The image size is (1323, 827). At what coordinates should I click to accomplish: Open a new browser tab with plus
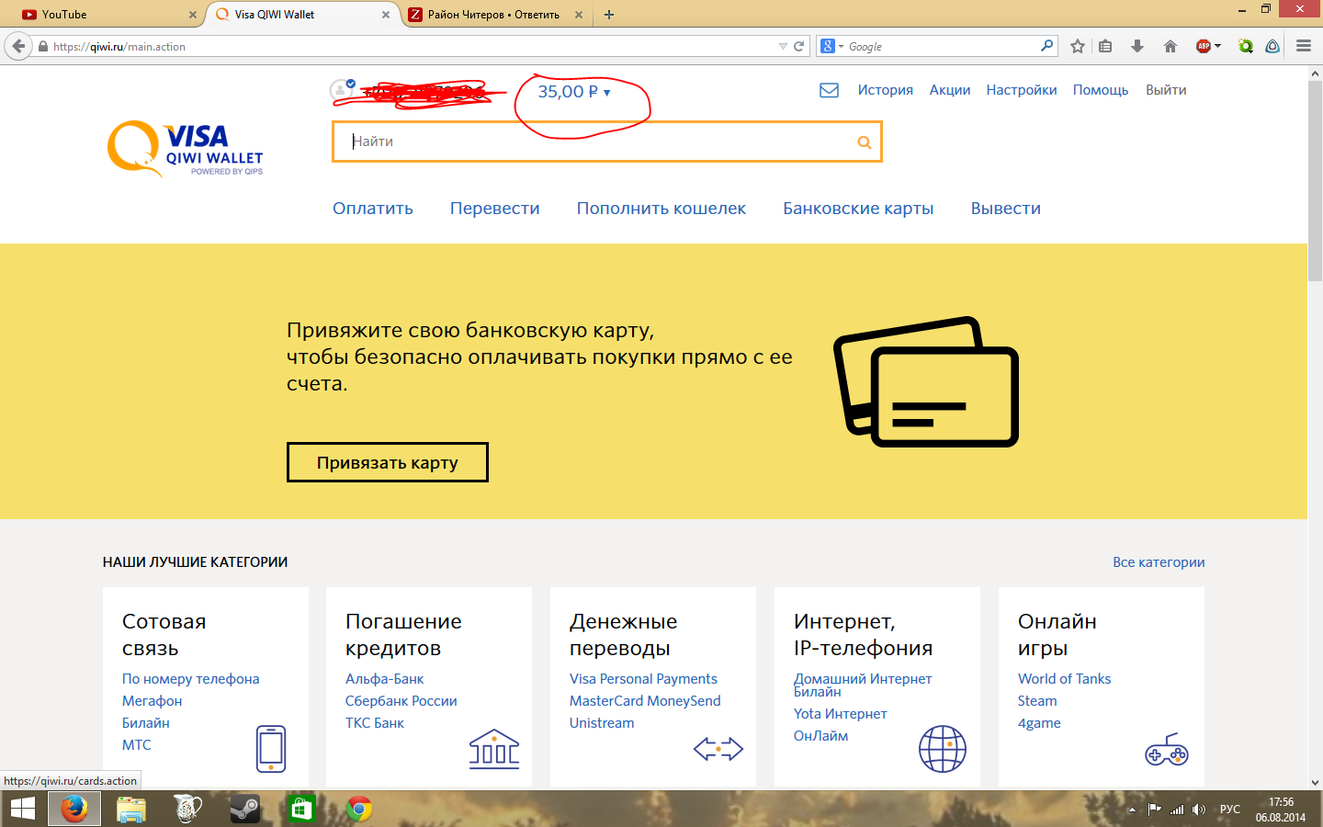click(x=609, y=15)
